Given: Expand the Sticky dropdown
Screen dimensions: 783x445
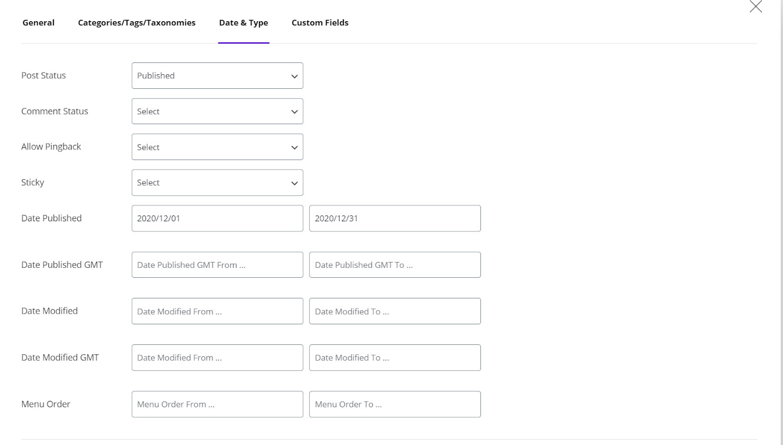Looking at the screenshot, I should click(x=217, y=182).
